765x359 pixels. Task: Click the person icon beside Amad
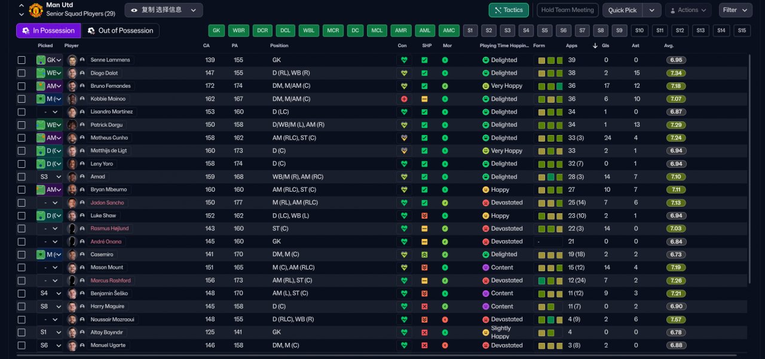point(82,177)
